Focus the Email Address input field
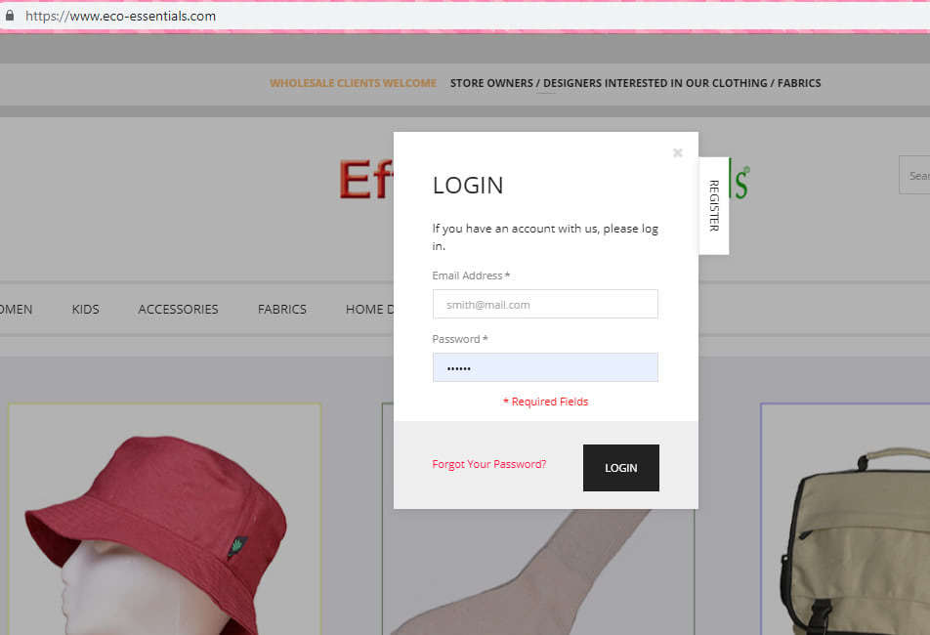The width and height of the screenshot is (930, 635). (x=545, y=304)
